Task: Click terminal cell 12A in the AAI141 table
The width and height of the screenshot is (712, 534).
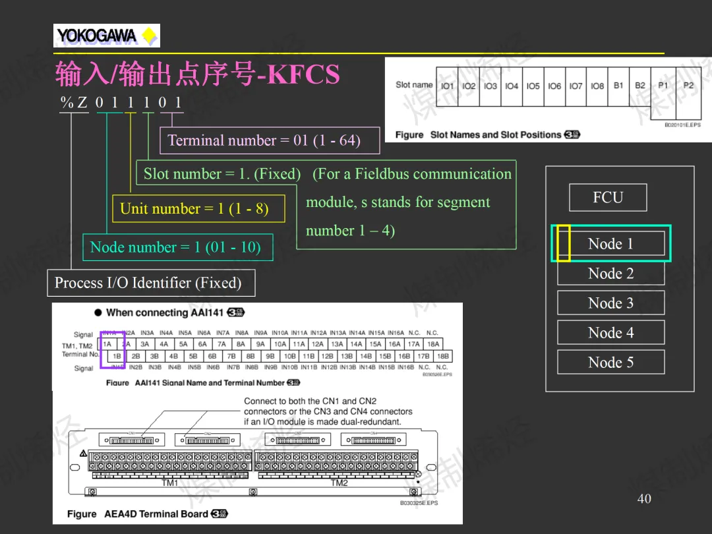Action: coord(317,344)
